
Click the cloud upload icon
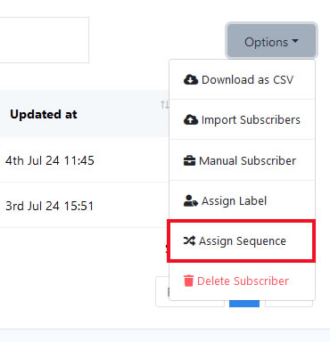(191, 119)
